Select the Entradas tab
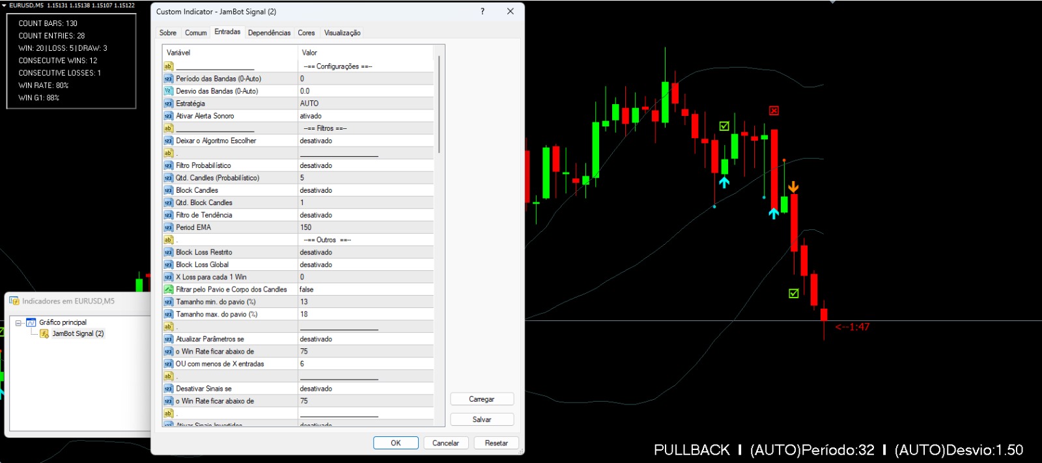 [227, 32]
